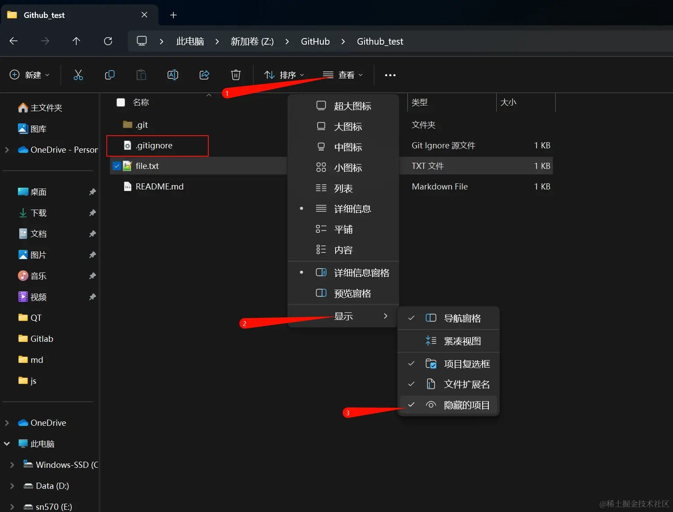Open the three-dot more options menu
The image size is (673, 512).
[390, 75]
